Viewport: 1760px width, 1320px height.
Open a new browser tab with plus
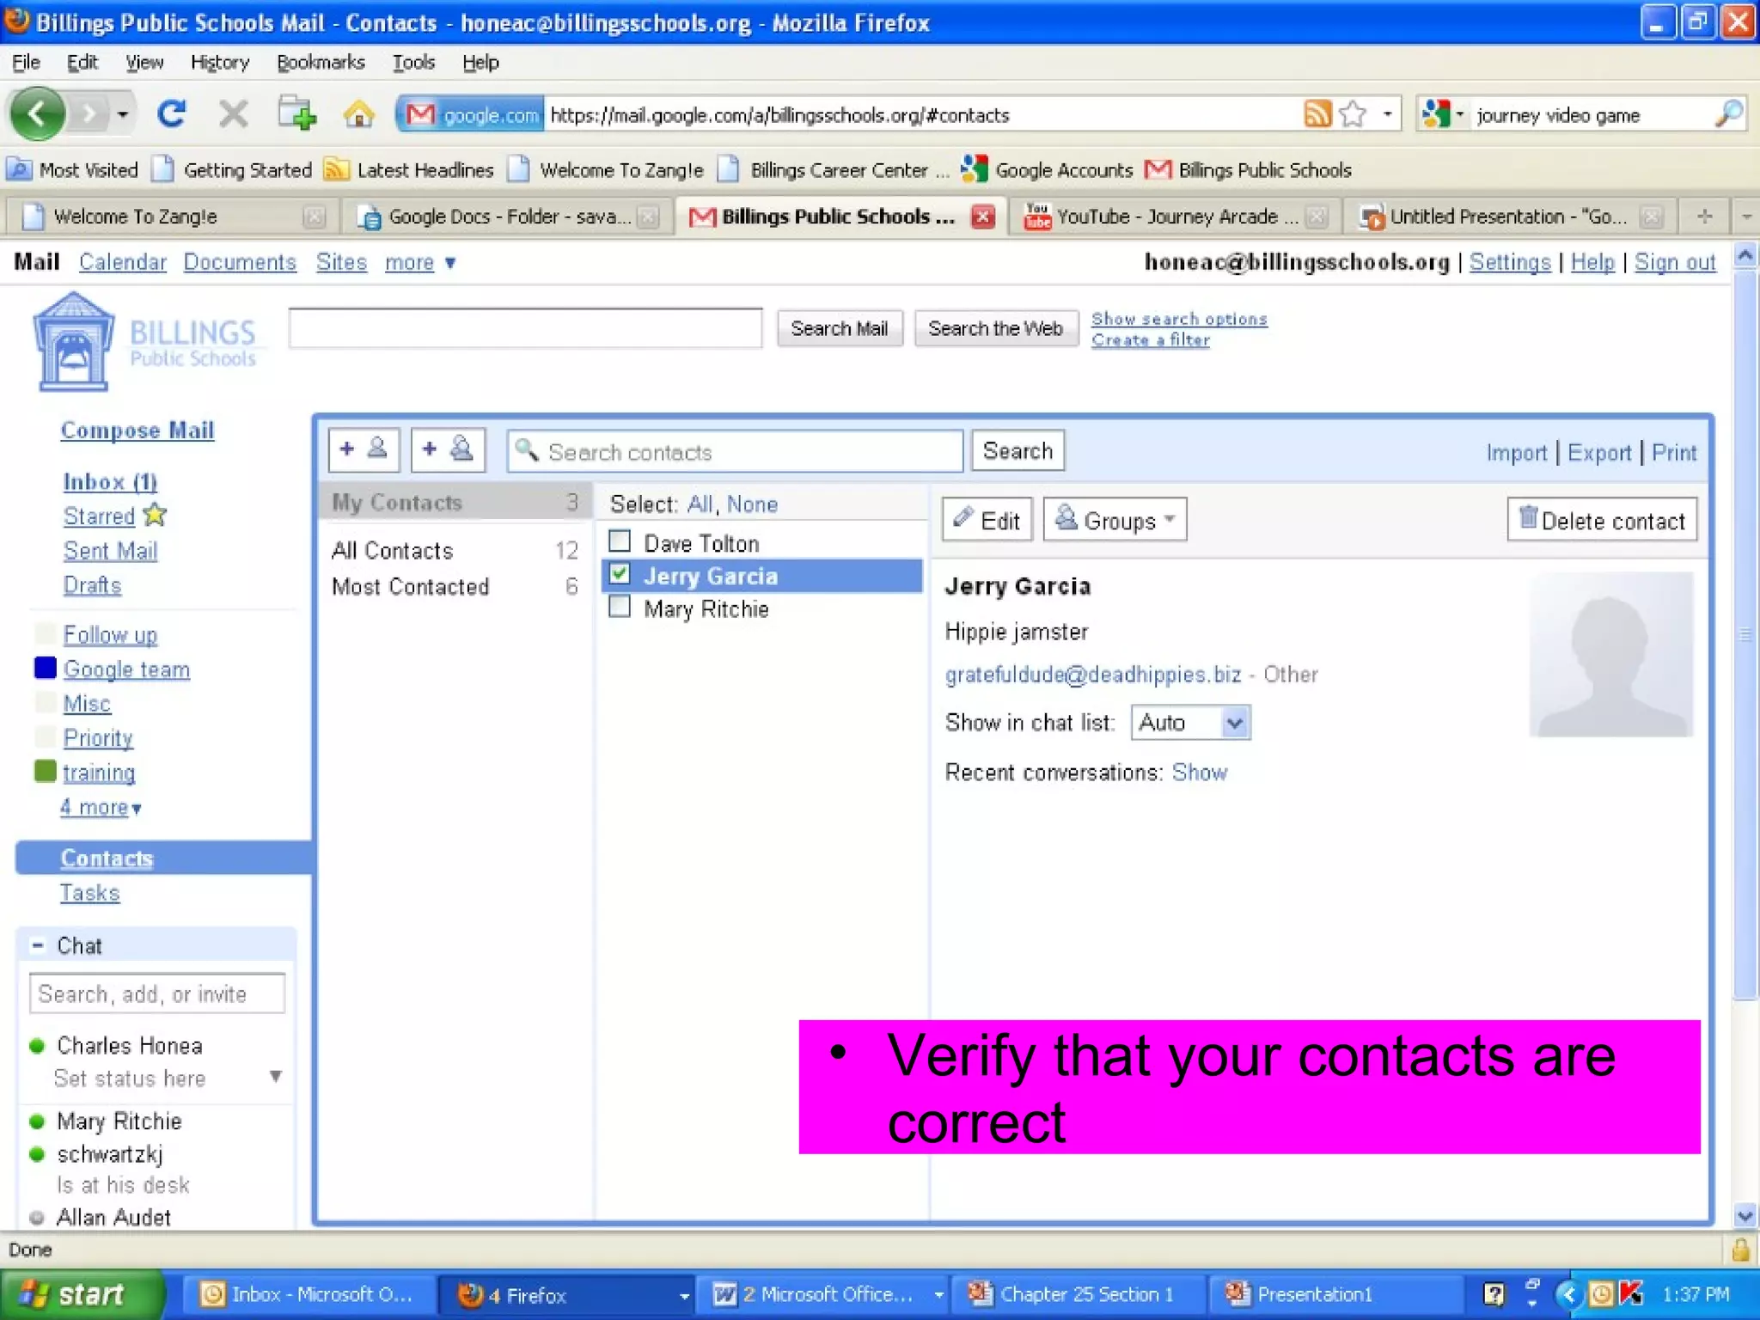(x=1705, y=217)
